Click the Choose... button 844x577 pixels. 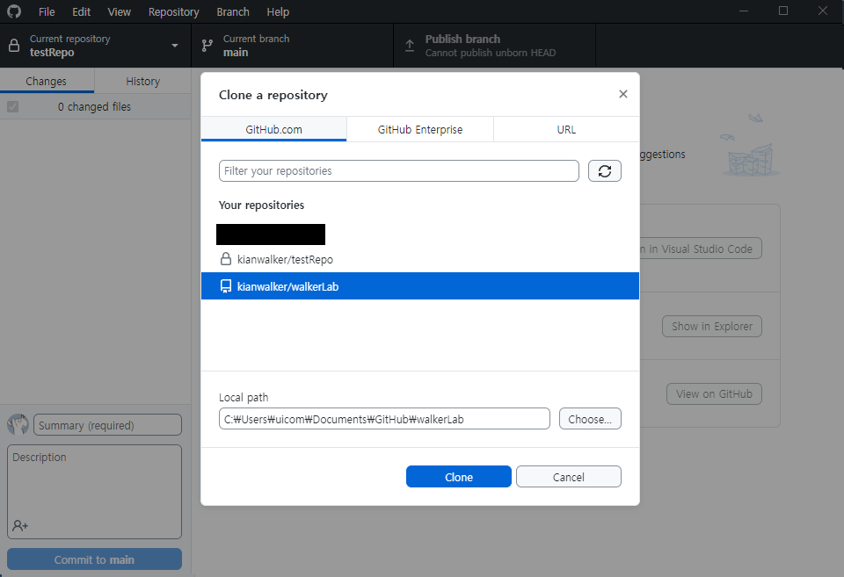point(590,419)
